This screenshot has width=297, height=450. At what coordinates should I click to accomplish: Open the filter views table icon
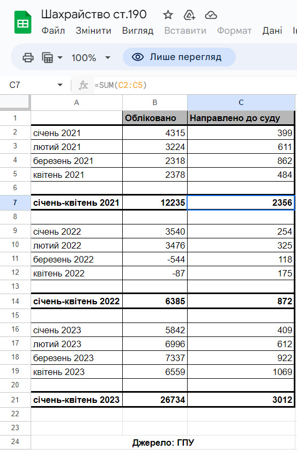click(x=48, y=58)
